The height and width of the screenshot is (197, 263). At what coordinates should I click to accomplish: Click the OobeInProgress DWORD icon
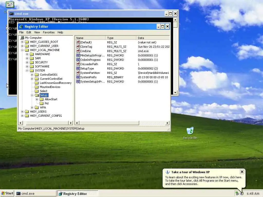(x=78, y=60)
